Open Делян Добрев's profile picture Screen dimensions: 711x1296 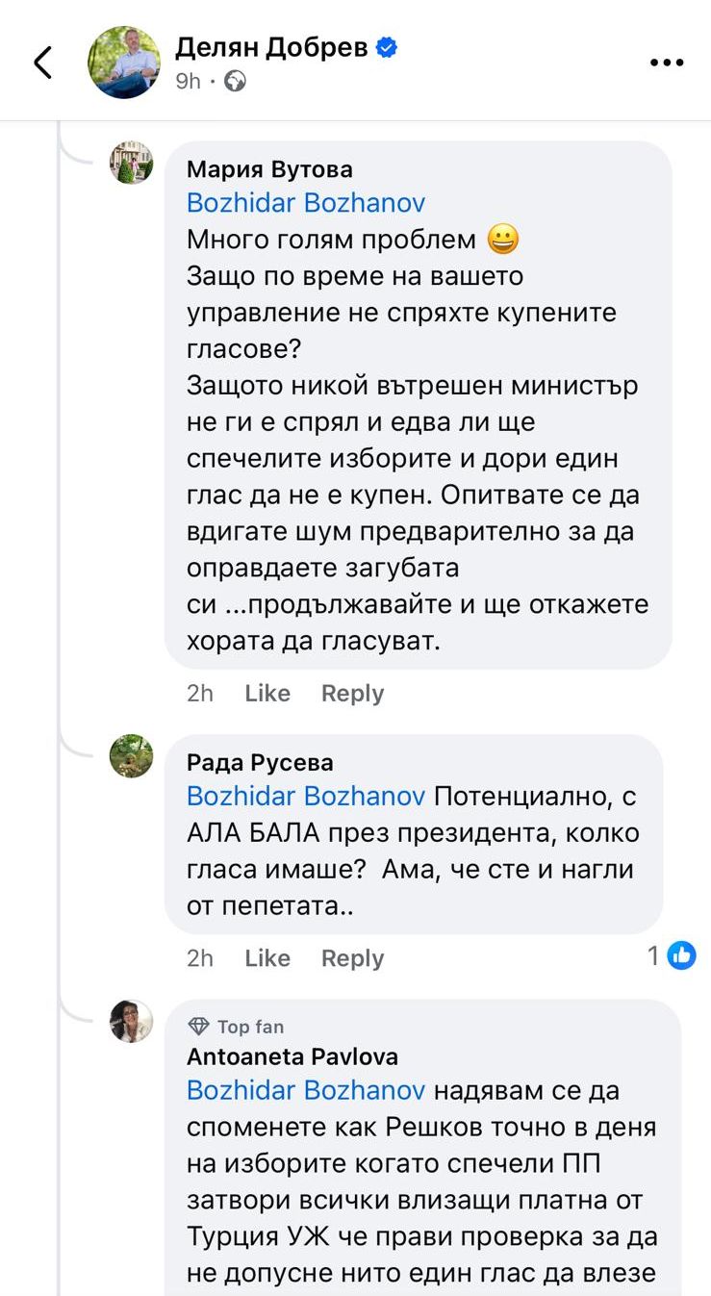point(124,63)
